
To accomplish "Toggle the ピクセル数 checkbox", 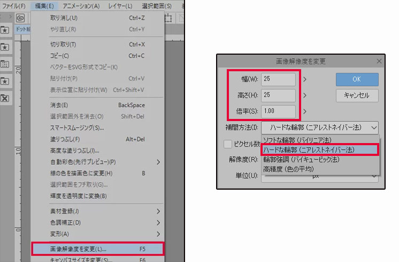I will click(x=227, y=144).
